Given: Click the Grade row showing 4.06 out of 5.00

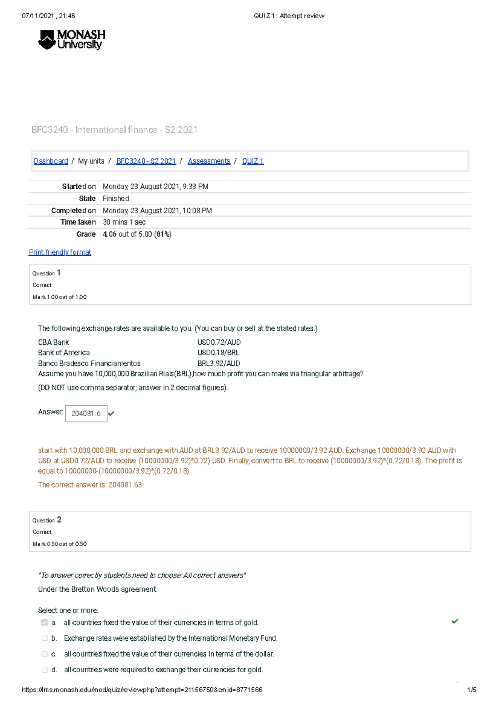Looking at the screenshot, I should (x=137, y=234).
